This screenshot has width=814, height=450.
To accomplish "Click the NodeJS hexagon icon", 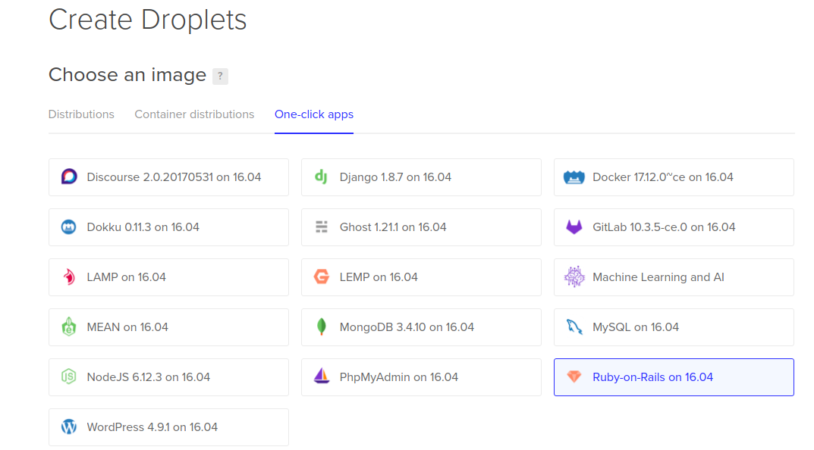I will (69, 377).
